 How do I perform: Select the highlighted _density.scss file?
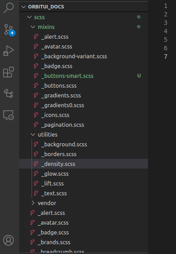point(84,164)
